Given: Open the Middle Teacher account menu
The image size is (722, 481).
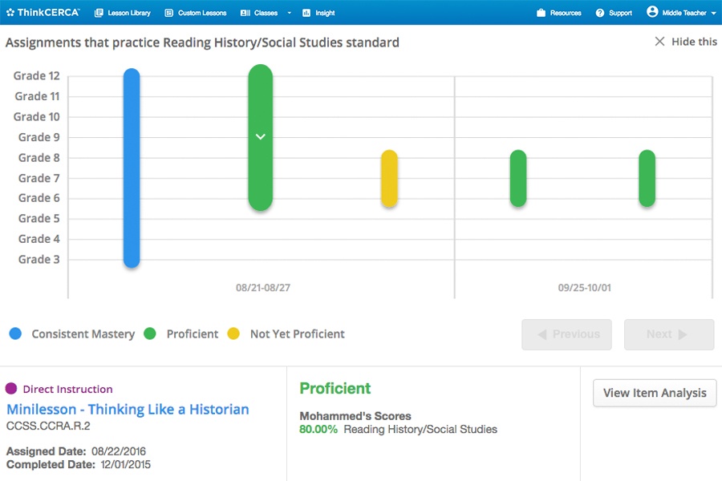Looking at the screenshot, I should [688, 13].
